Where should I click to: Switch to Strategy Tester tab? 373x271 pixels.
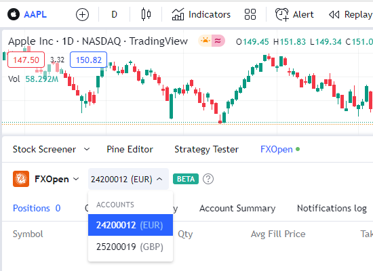[206, 149]
